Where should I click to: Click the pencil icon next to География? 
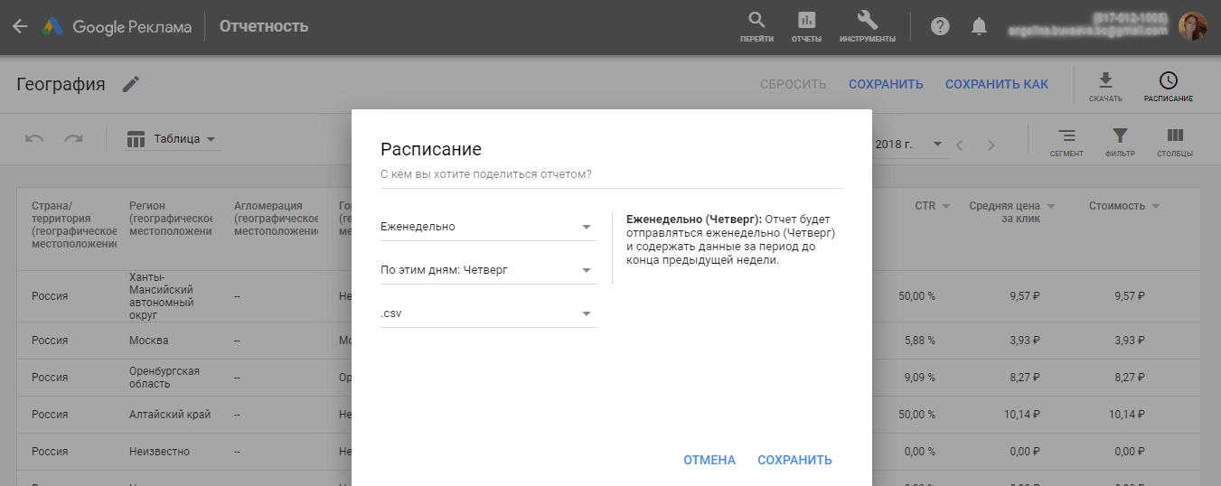132,84
